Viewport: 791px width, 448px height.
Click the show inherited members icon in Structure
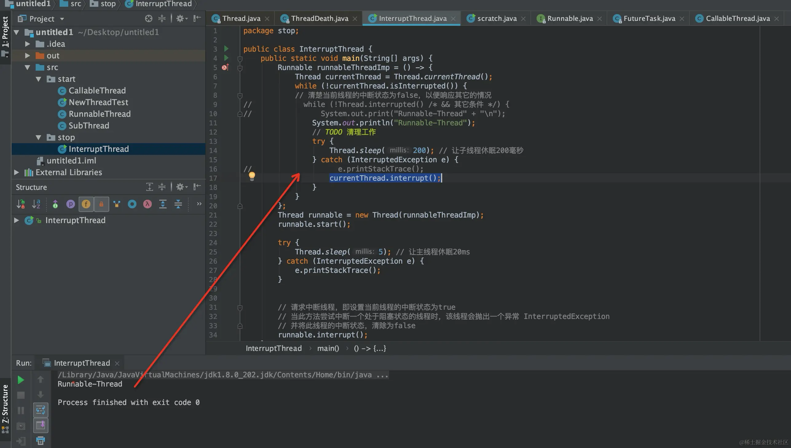click(116, 204)
